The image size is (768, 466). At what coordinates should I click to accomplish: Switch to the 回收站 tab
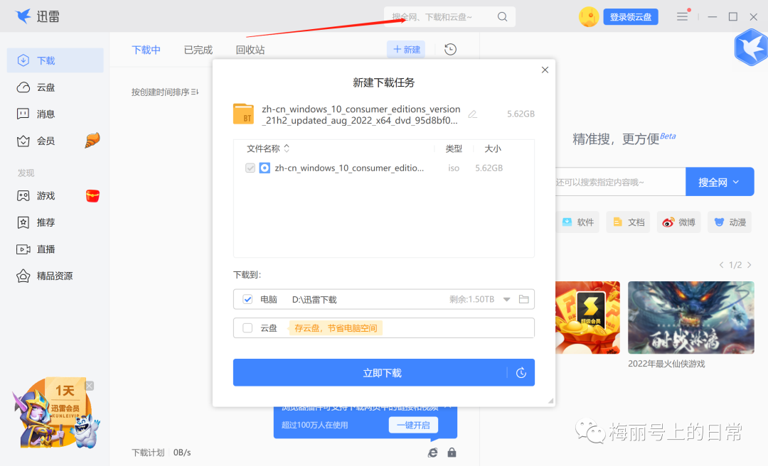click(x=250, y=50)
